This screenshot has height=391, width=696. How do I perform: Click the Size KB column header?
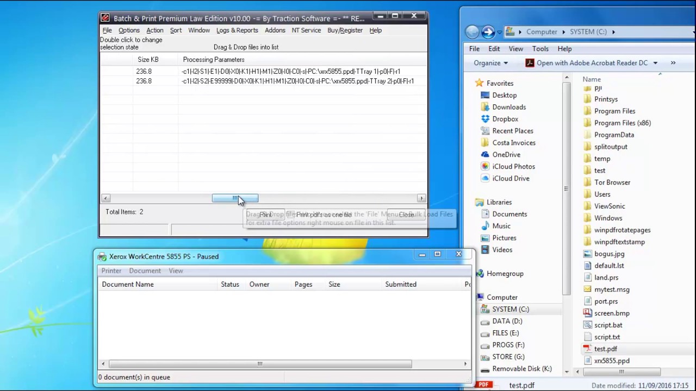pos(148,60)
